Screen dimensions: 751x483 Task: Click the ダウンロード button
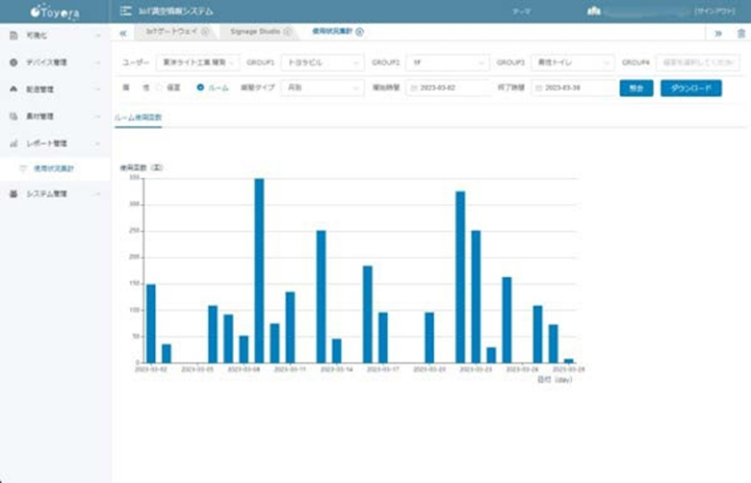pos(690,88)
